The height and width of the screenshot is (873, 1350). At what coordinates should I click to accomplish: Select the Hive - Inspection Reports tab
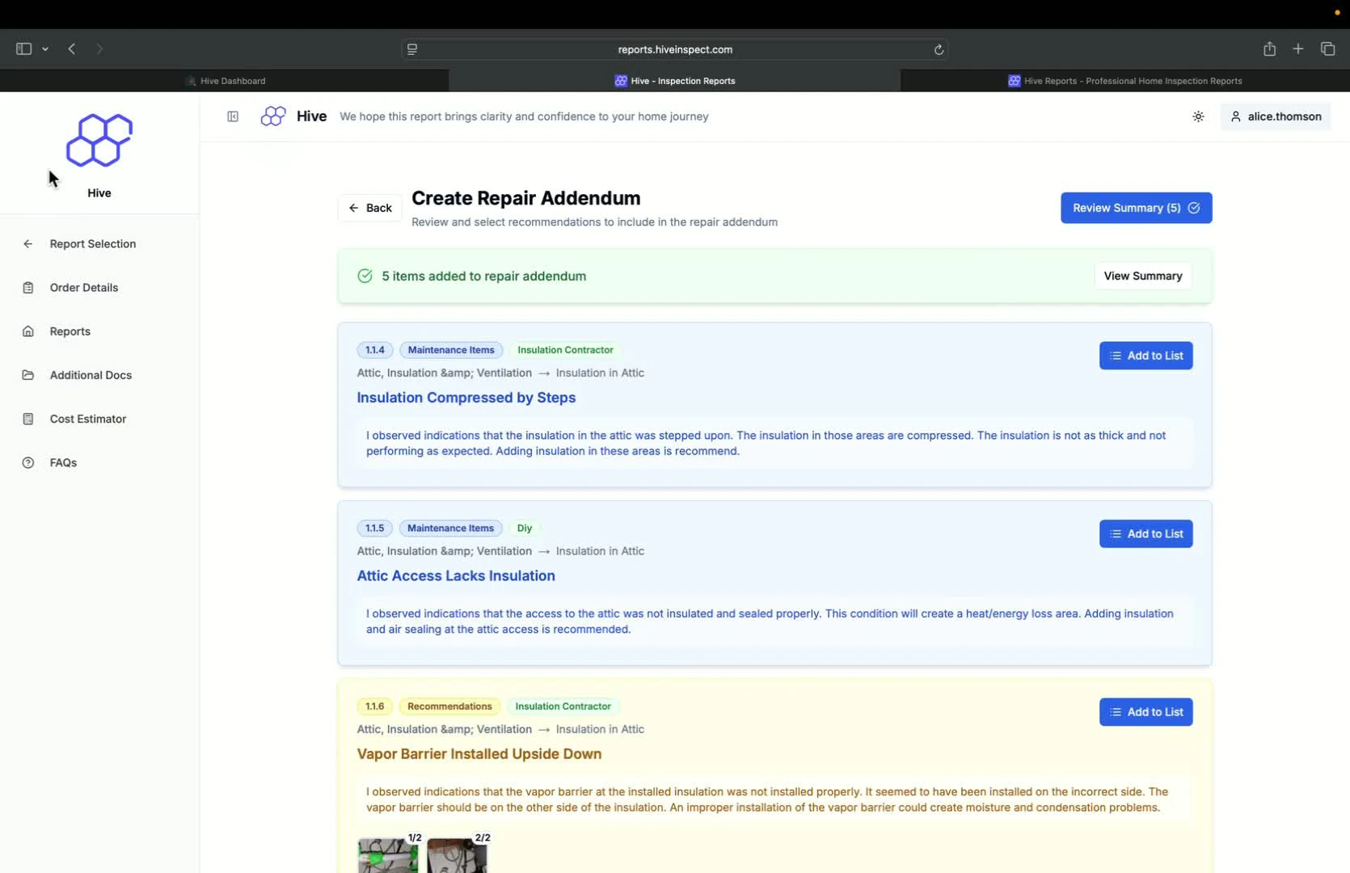675,81
